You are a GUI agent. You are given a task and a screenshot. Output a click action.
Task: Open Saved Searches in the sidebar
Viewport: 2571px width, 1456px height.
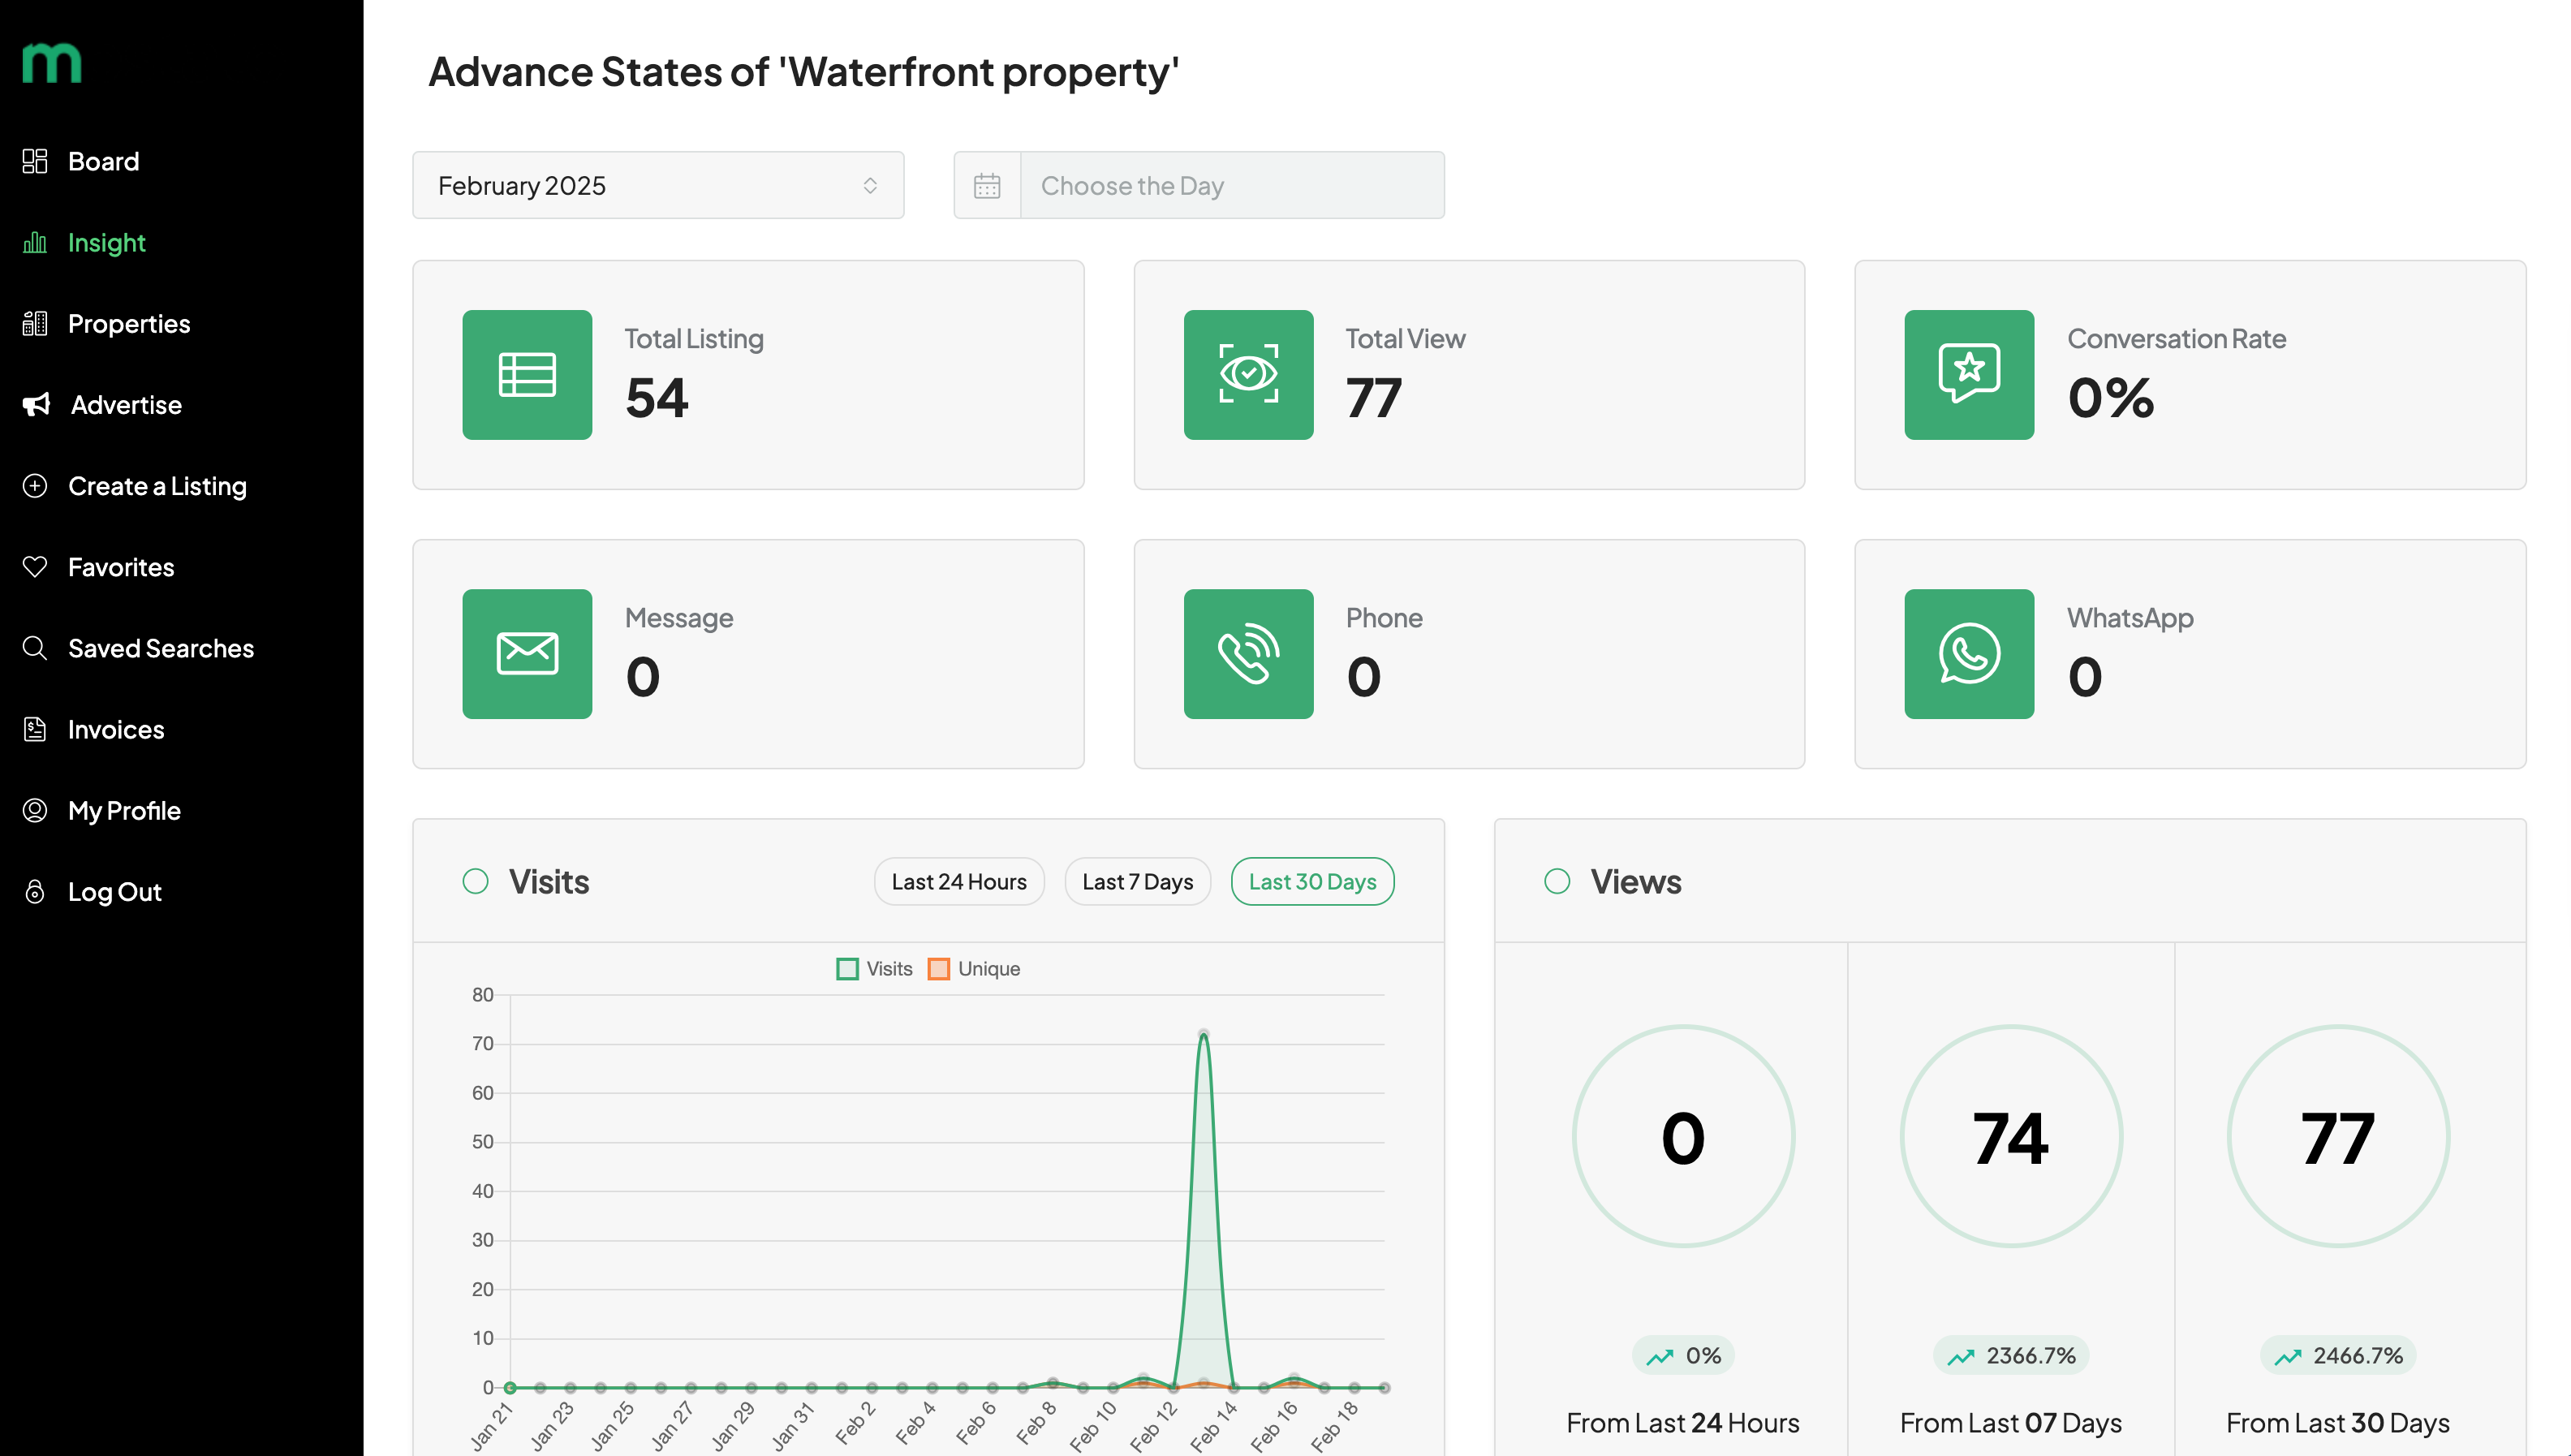tap(160, 648)
